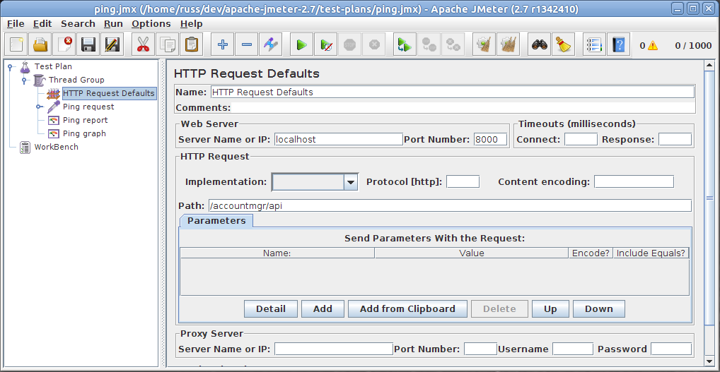Click the Paste clipboard icon

tap(191, 44)
